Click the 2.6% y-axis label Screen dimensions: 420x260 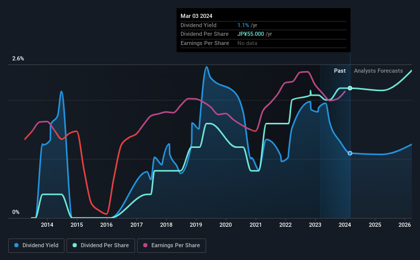point(18,59)
